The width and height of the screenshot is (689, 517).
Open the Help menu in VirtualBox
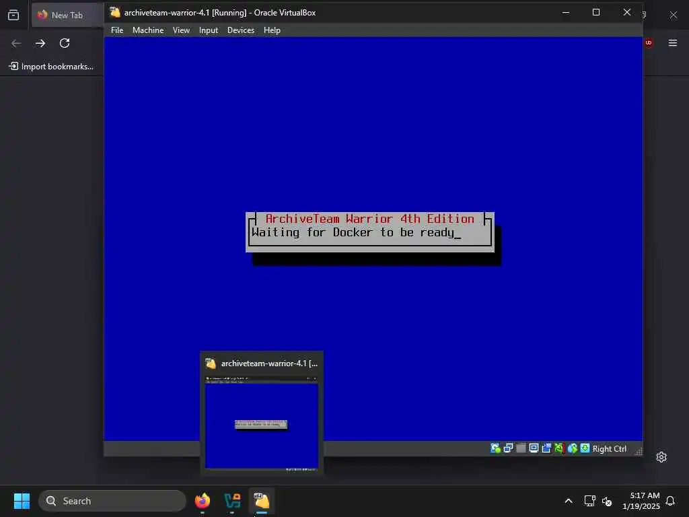point(272,30)
